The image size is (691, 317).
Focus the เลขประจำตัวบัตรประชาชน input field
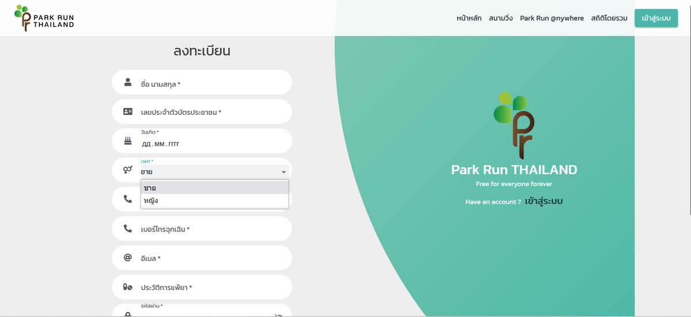(202, 111)
